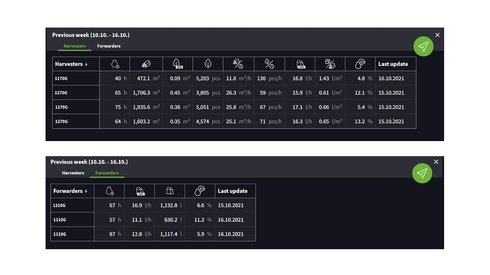
Task: Click idle time icon in Harvesters table
Action: pyautogui.click(x=360, y=64)
